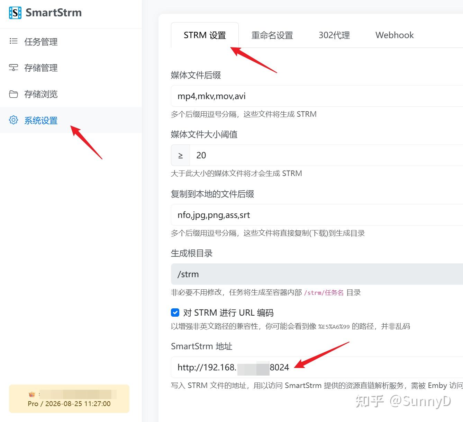Click the 系统设置 gear icon

point(13,120)
